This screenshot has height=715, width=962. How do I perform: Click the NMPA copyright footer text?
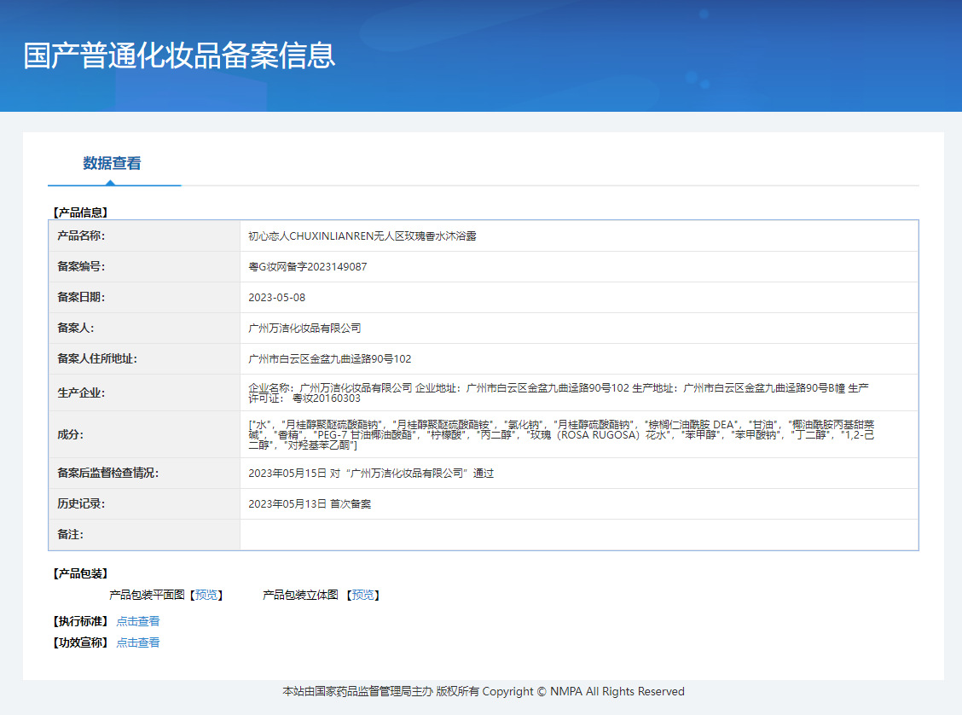pos(484,692)
